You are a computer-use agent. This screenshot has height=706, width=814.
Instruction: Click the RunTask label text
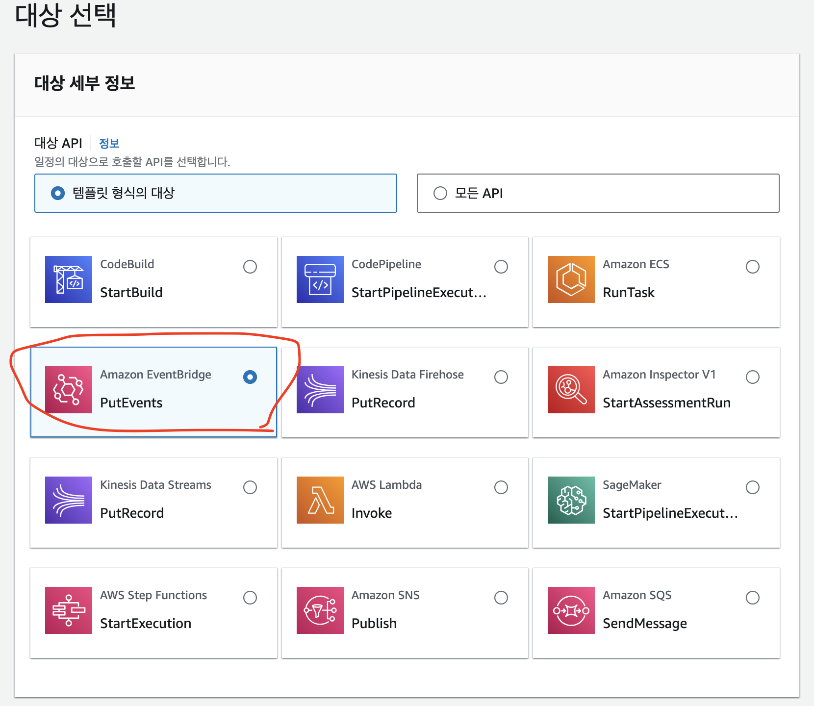629,293
